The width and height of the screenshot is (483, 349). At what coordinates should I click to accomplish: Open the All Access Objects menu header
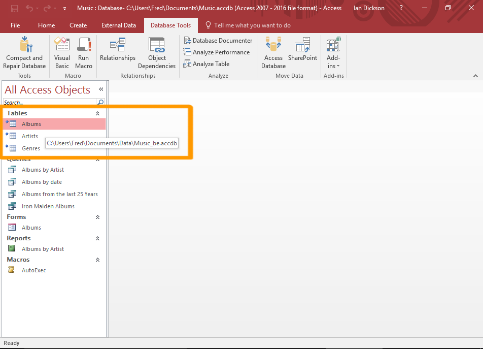pos(48,90)
